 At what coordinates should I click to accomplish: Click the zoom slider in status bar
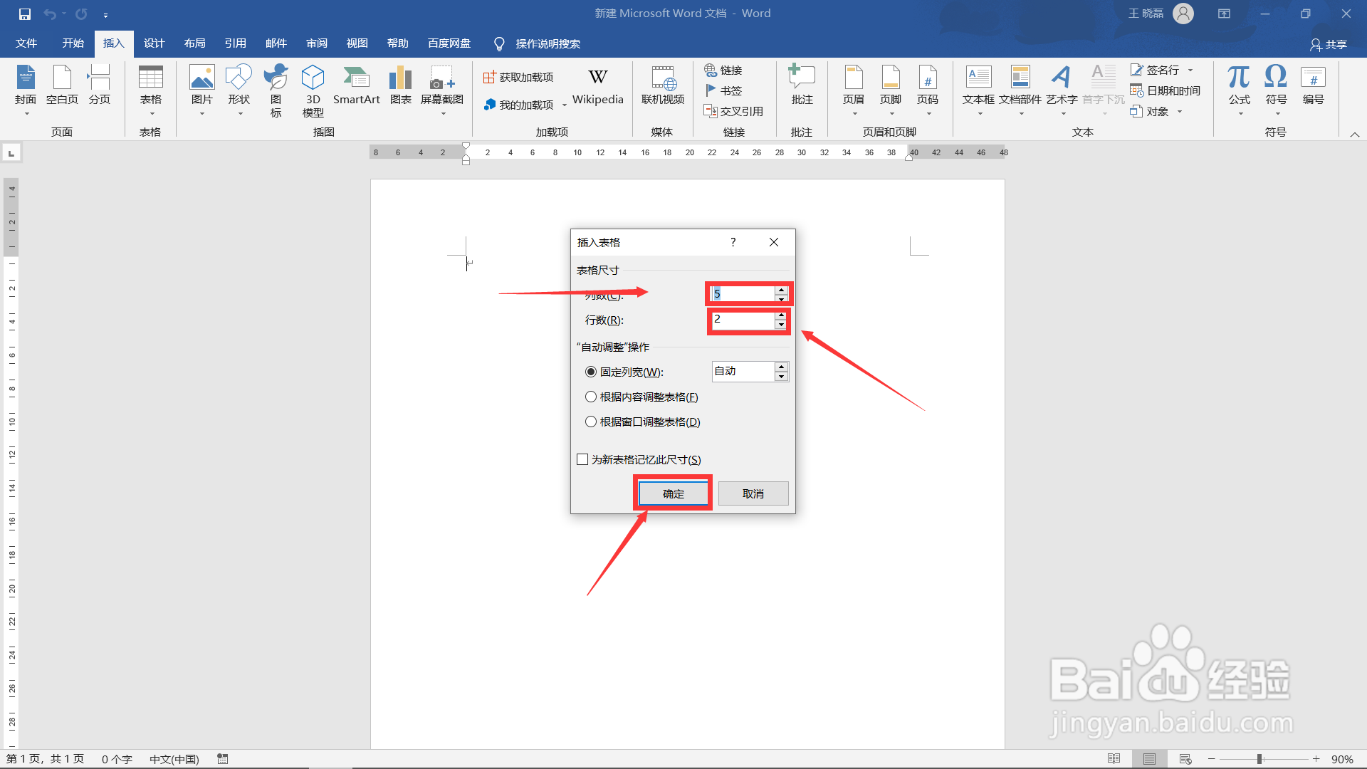(x=1259, y=759)
